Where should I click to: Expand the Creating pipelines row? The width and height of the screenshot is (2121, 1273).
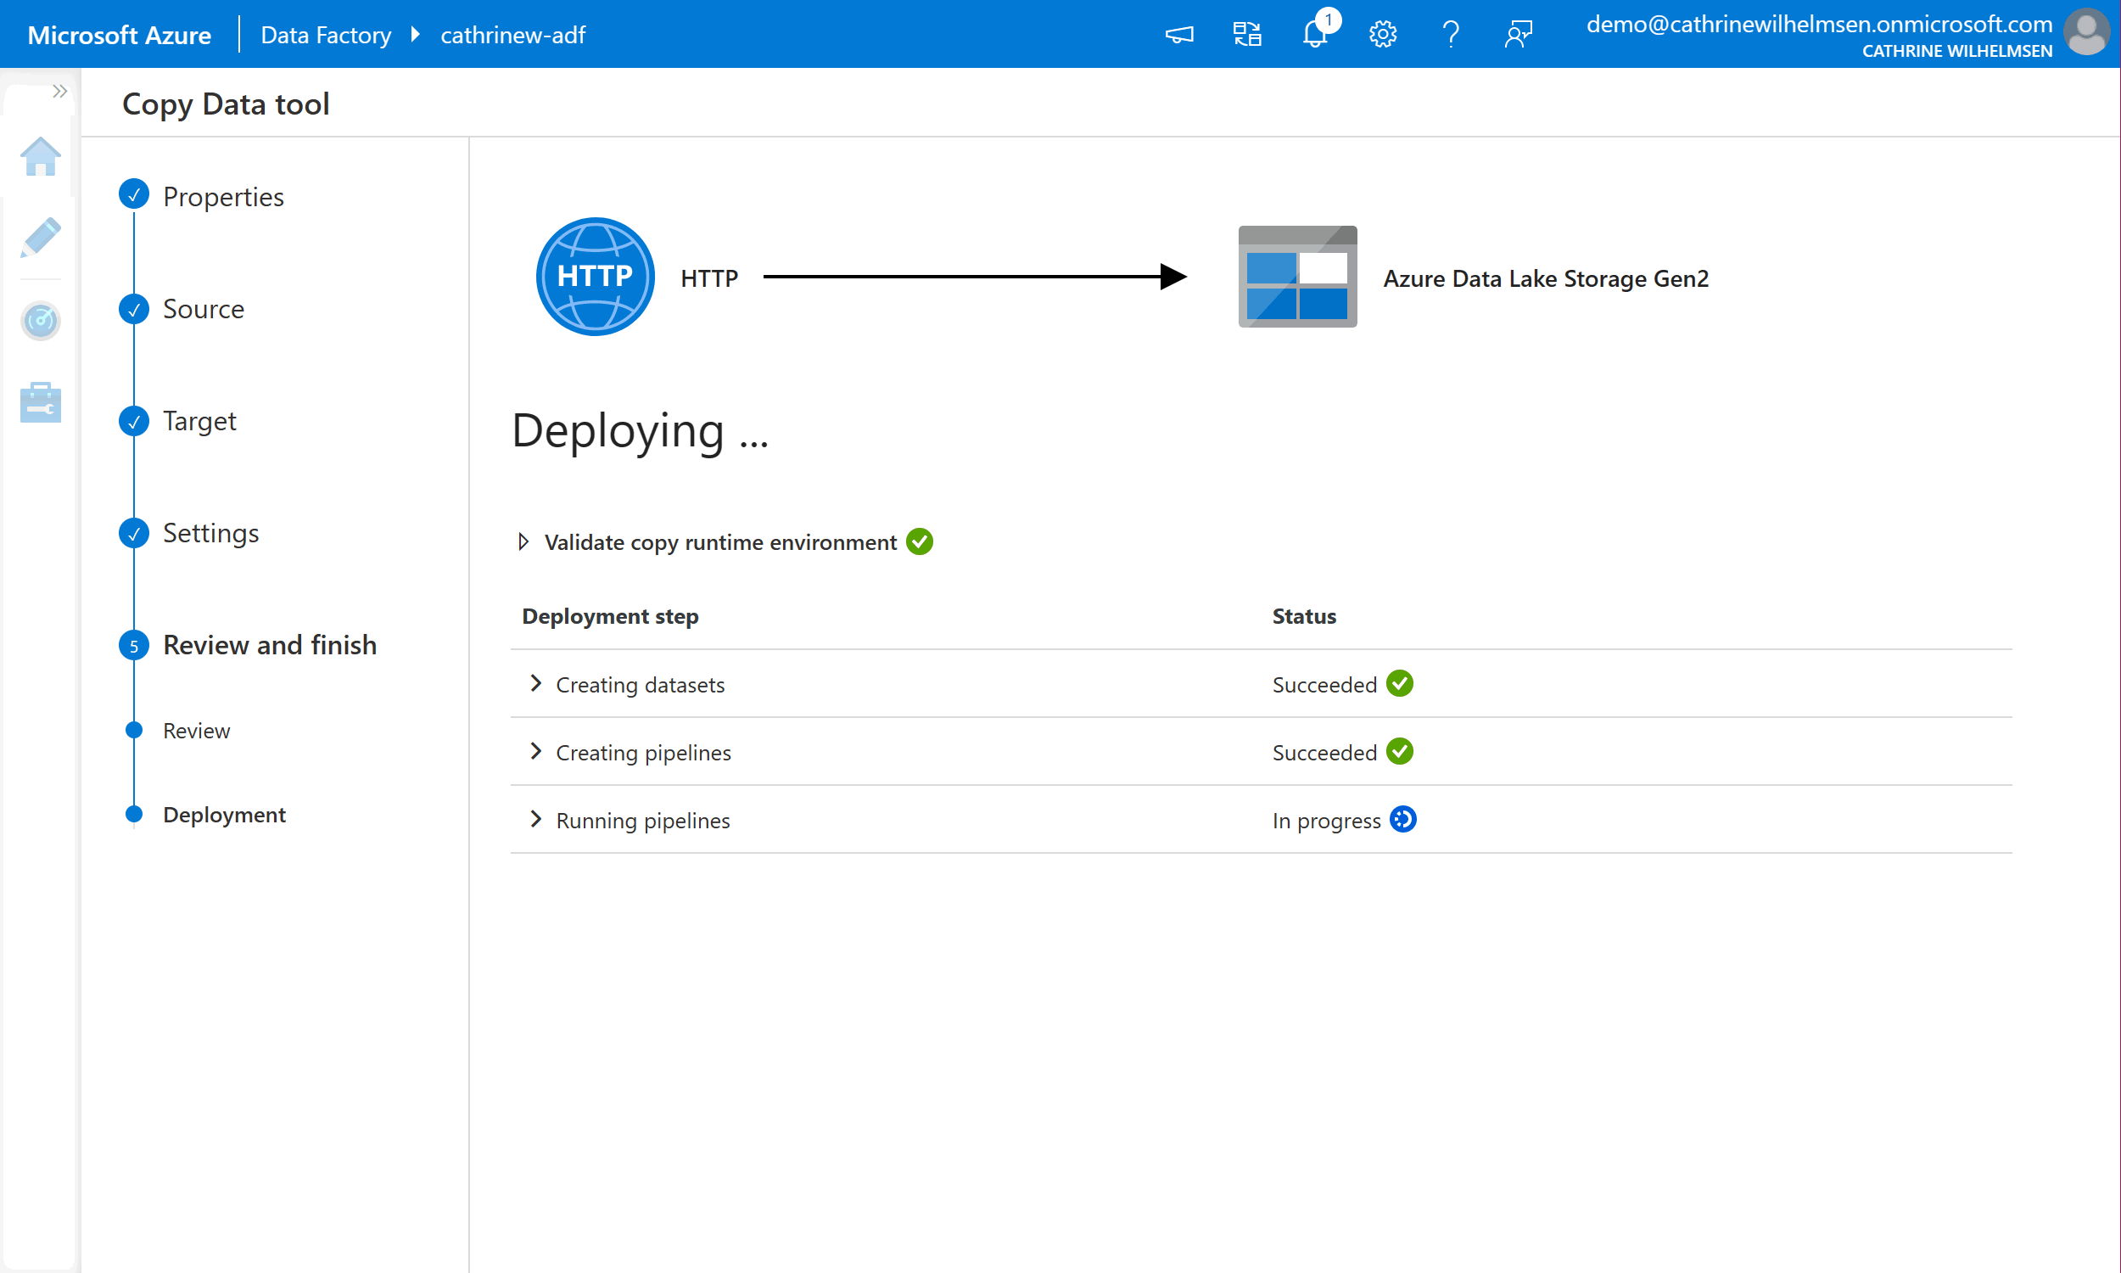[x=537, y=751]
